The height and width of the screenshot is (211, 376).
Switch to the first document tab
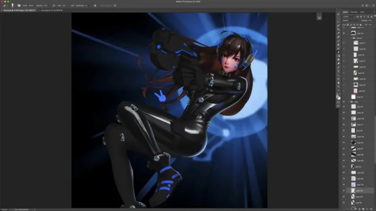(19, 11)
